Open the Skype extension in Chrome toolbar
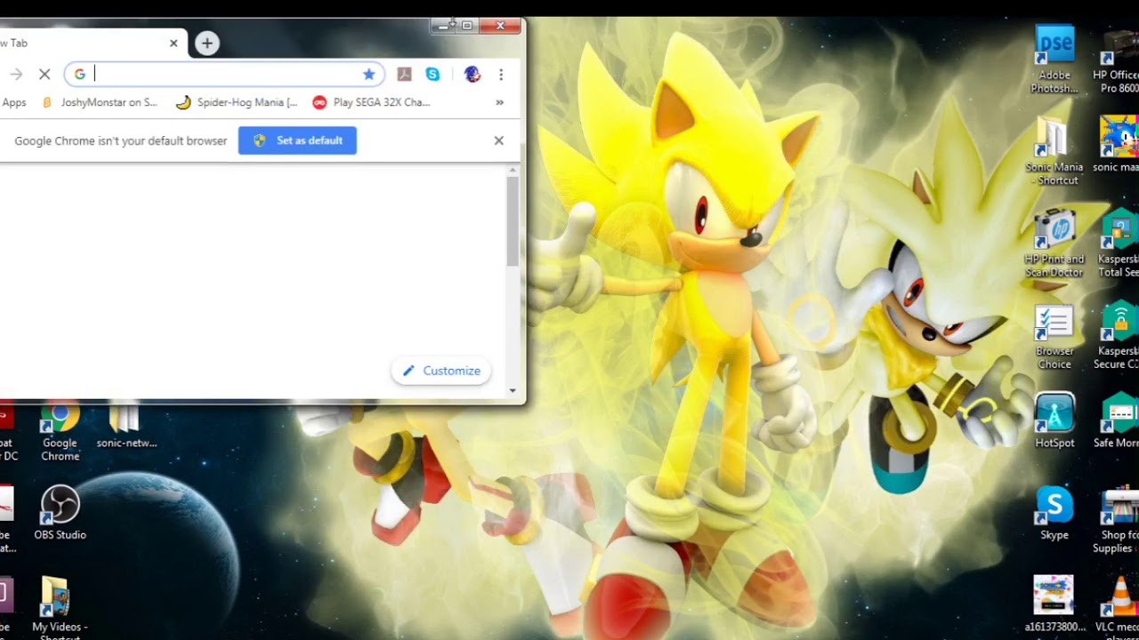1139x640 pixels. (432, 75)
